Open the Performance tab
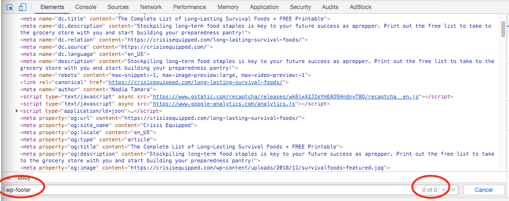This screenshot has height=201, width=509. 190,7
